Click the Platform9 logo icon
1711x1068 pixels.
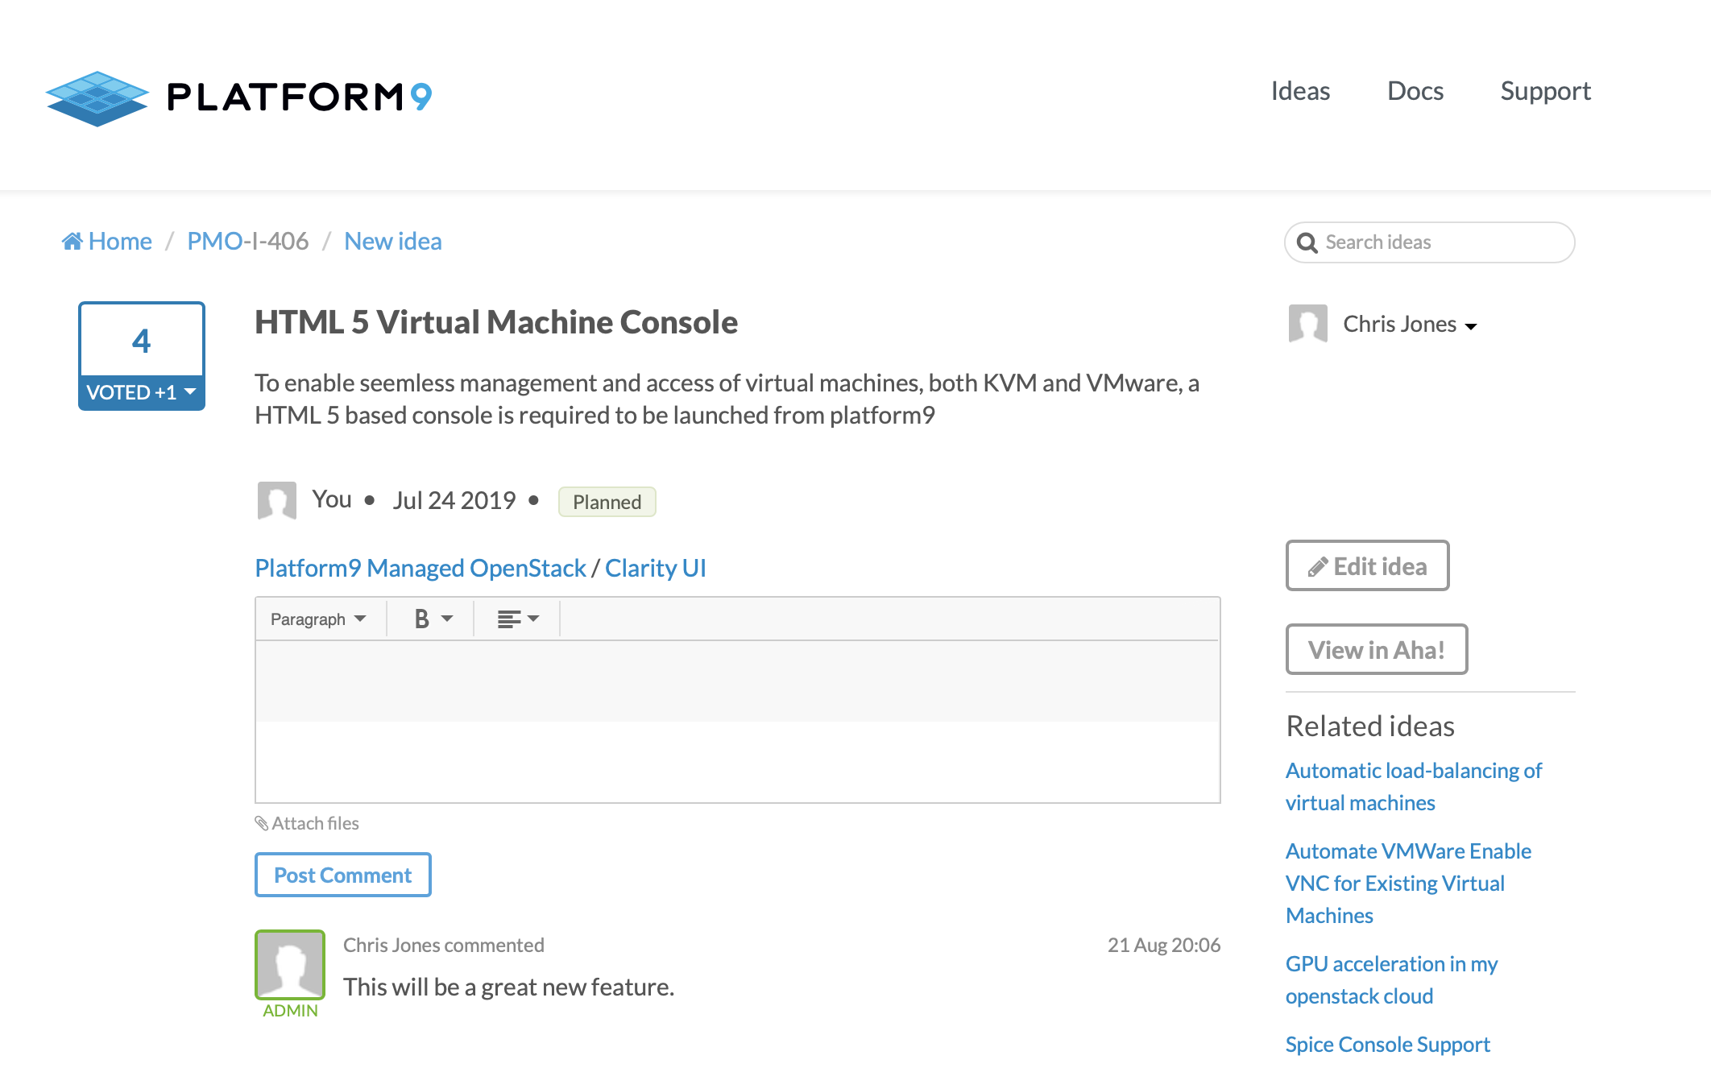pyautogui.click(x=97, y=98)
